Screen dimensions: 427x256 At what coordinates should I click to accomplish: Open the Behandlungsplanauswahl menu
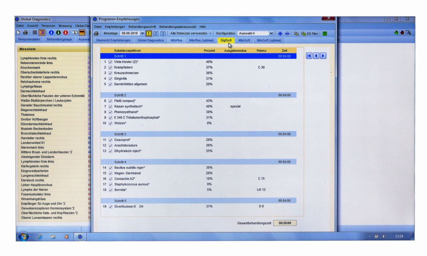[x=177, y=27]
